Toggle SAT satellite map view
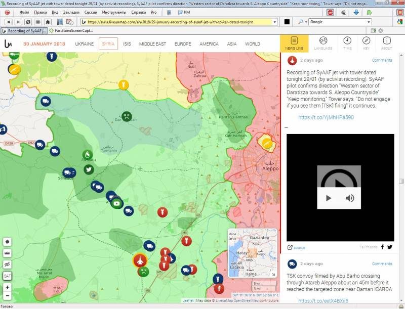Image resolution: width=405 pixels, height=309 pixels. pos(8,276)
